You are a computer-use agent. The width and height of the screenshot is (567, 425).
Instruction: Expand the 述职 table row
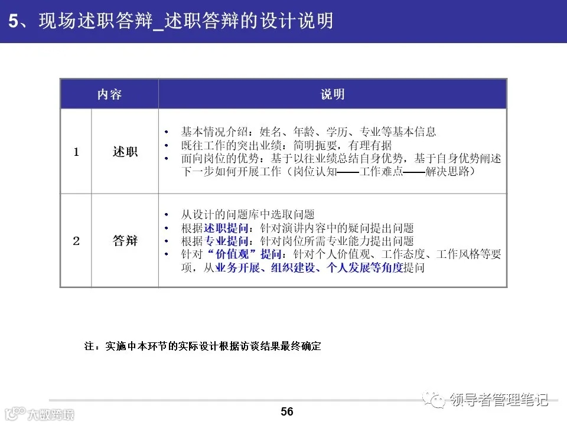(x=123, y=151)
